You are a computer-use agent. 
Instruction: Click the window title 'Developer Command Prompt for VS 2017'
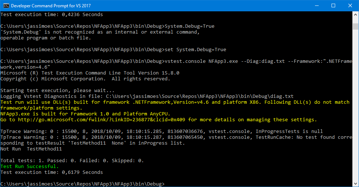tap(51, 6)
